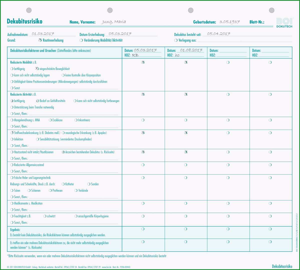Check Unfähigkeit kleine Positionsveränderungen option

[x=12, y=82]
